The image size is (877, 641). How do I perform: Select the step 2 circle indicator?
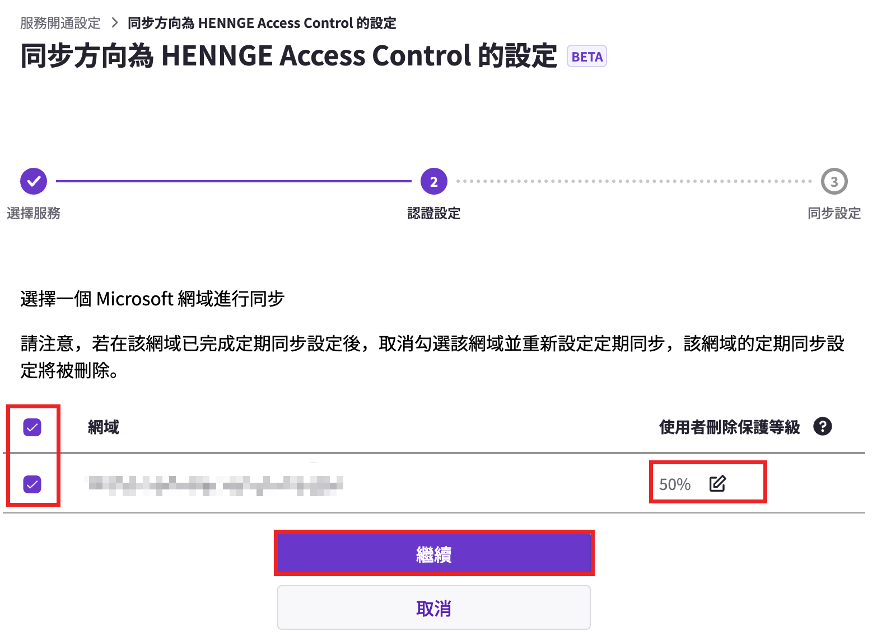pyautogui.click(x=433, y=181)
